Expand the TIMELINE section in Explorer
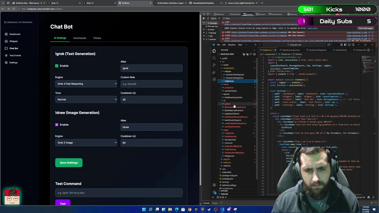Viewport: 379px width, 213px height. point(224,194)
